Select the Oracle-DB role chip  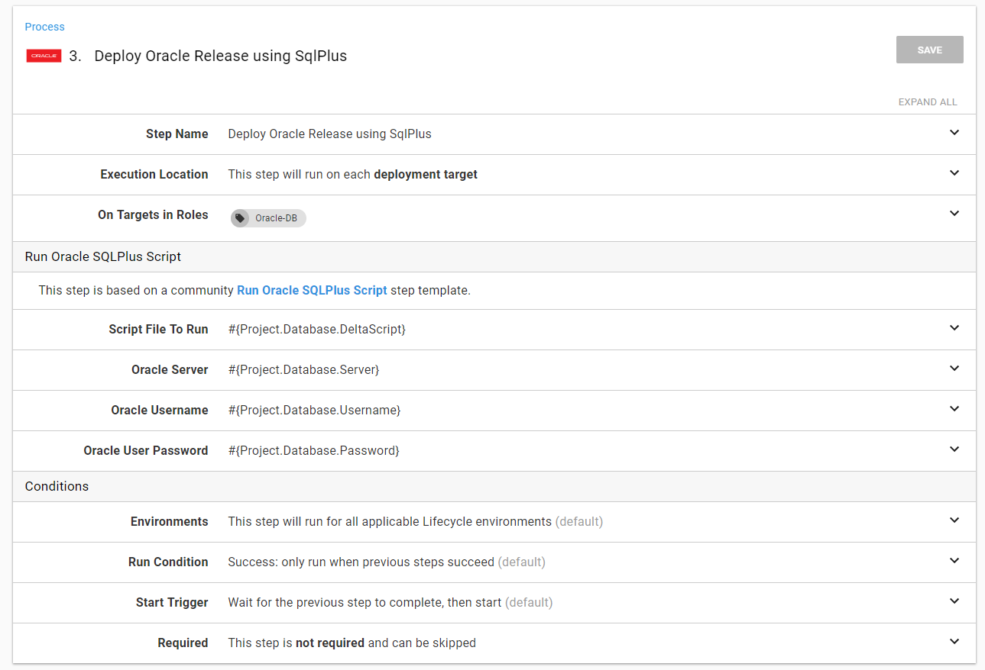click(275, 218)
